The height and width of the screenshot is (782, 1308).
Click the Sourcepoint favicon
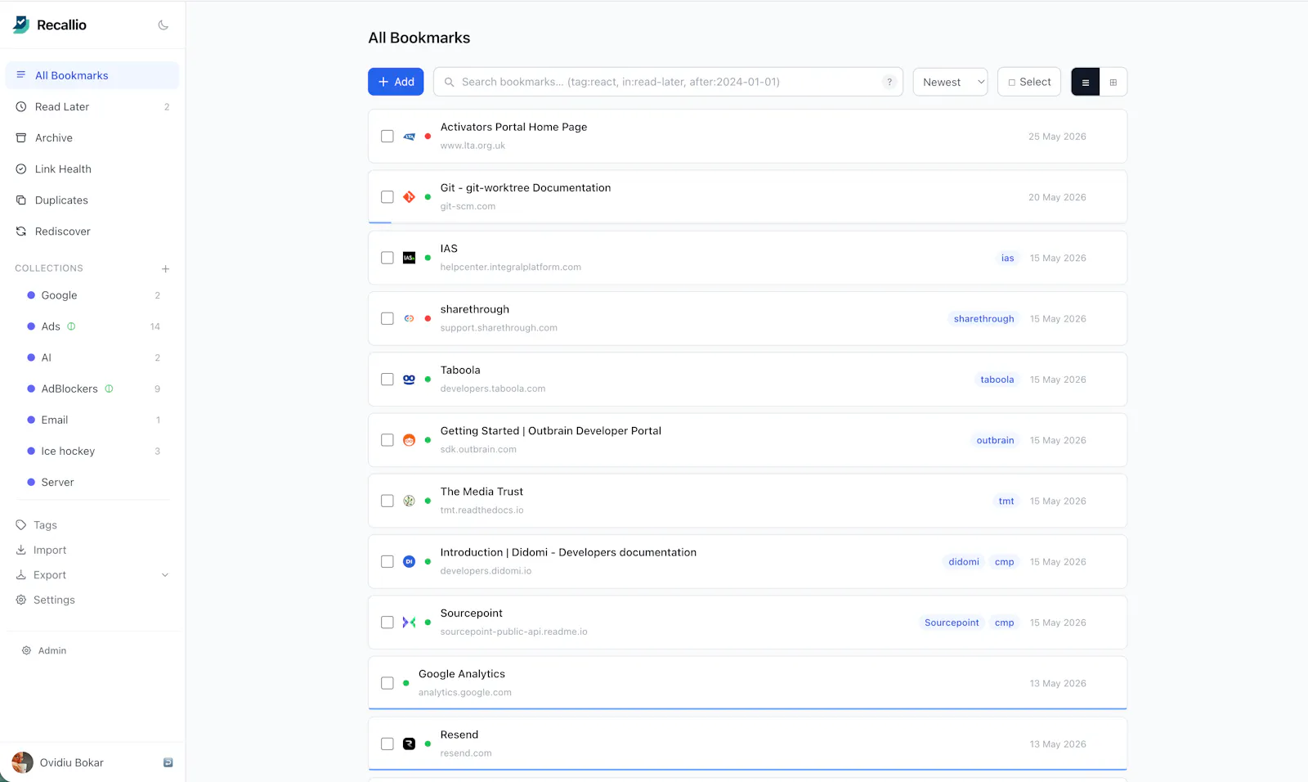(410, 622)
